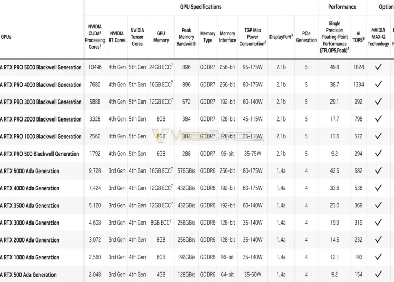Click the MAX-Q checkmark for RTX PRO 3000 Blackwell
The image size is (394, 282).
(378, 102)
